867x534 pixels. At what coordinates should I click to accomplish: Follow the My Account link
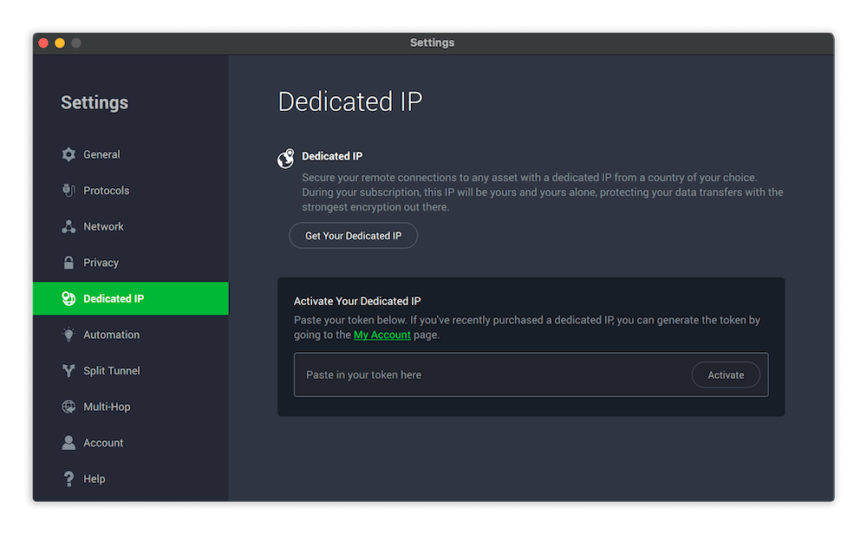[x=382, y=335]
